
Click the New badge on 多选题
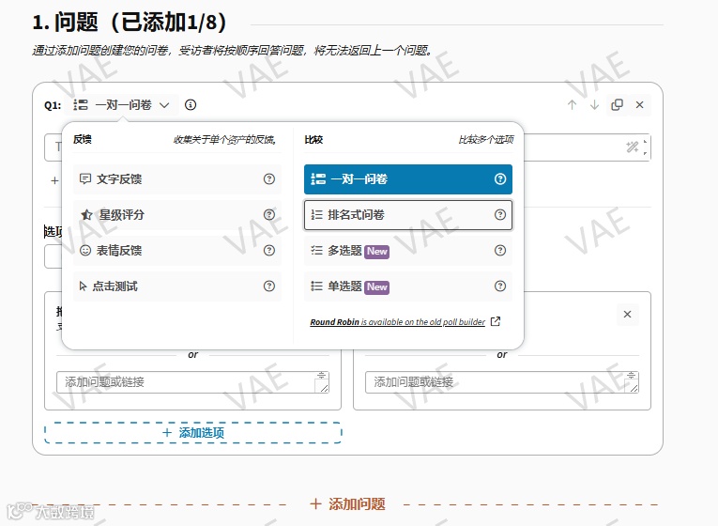pyautogui.click(x=377, y=251)
